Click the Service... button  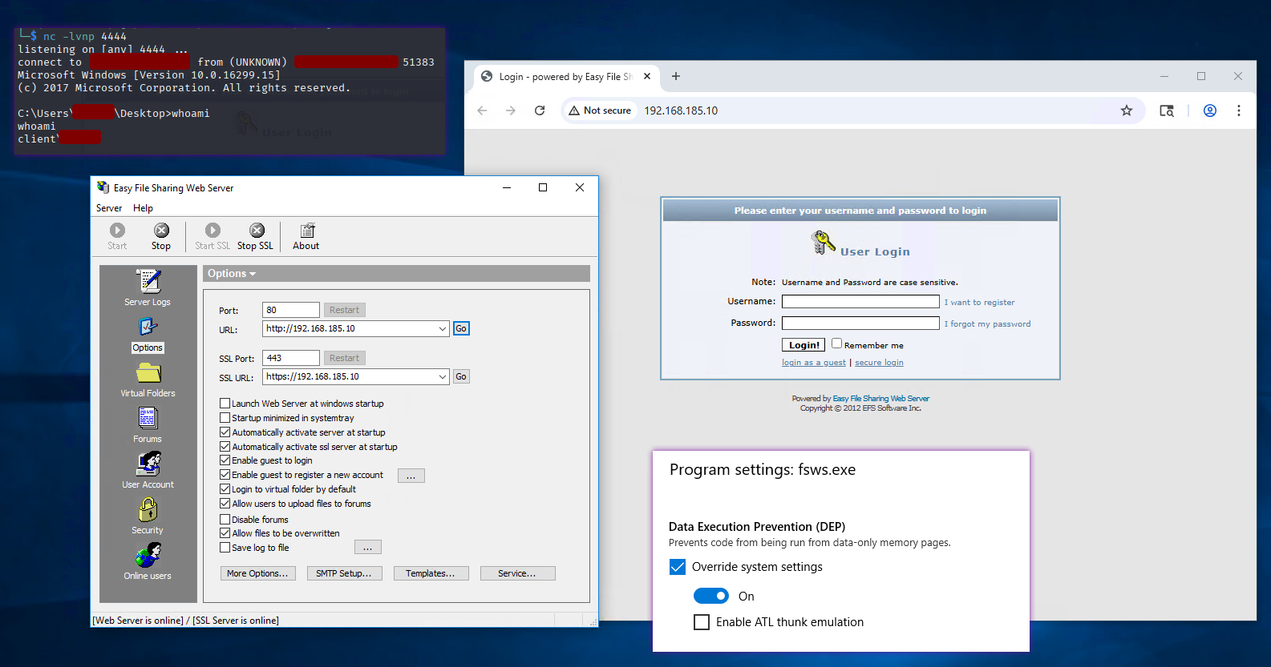pos(517,573)
